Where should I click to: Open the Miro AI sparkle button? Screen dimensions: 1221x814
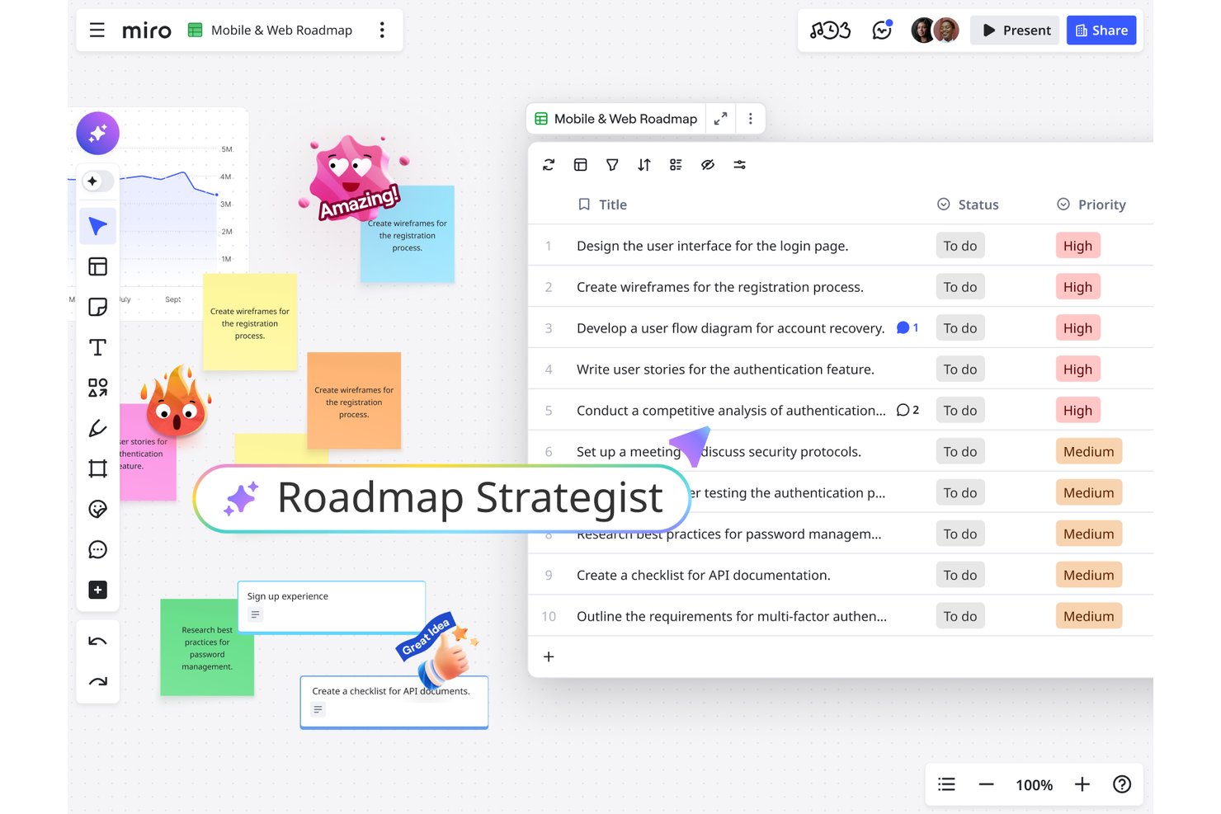click(x=98, y=134)
